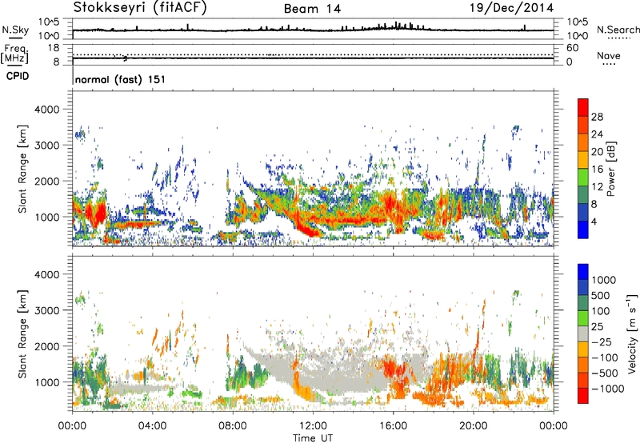Screen dimensions: 640x443
Task: Click the right "10^0" noise axis tick
Action: point(578,36)
